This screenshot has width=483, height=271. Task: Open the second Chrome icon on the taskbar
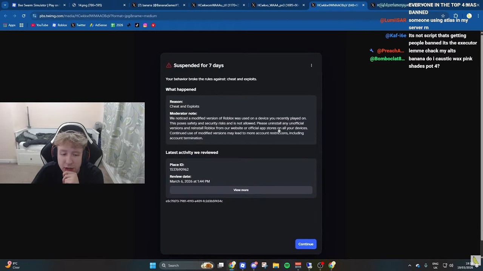click(x=331, y=266)
